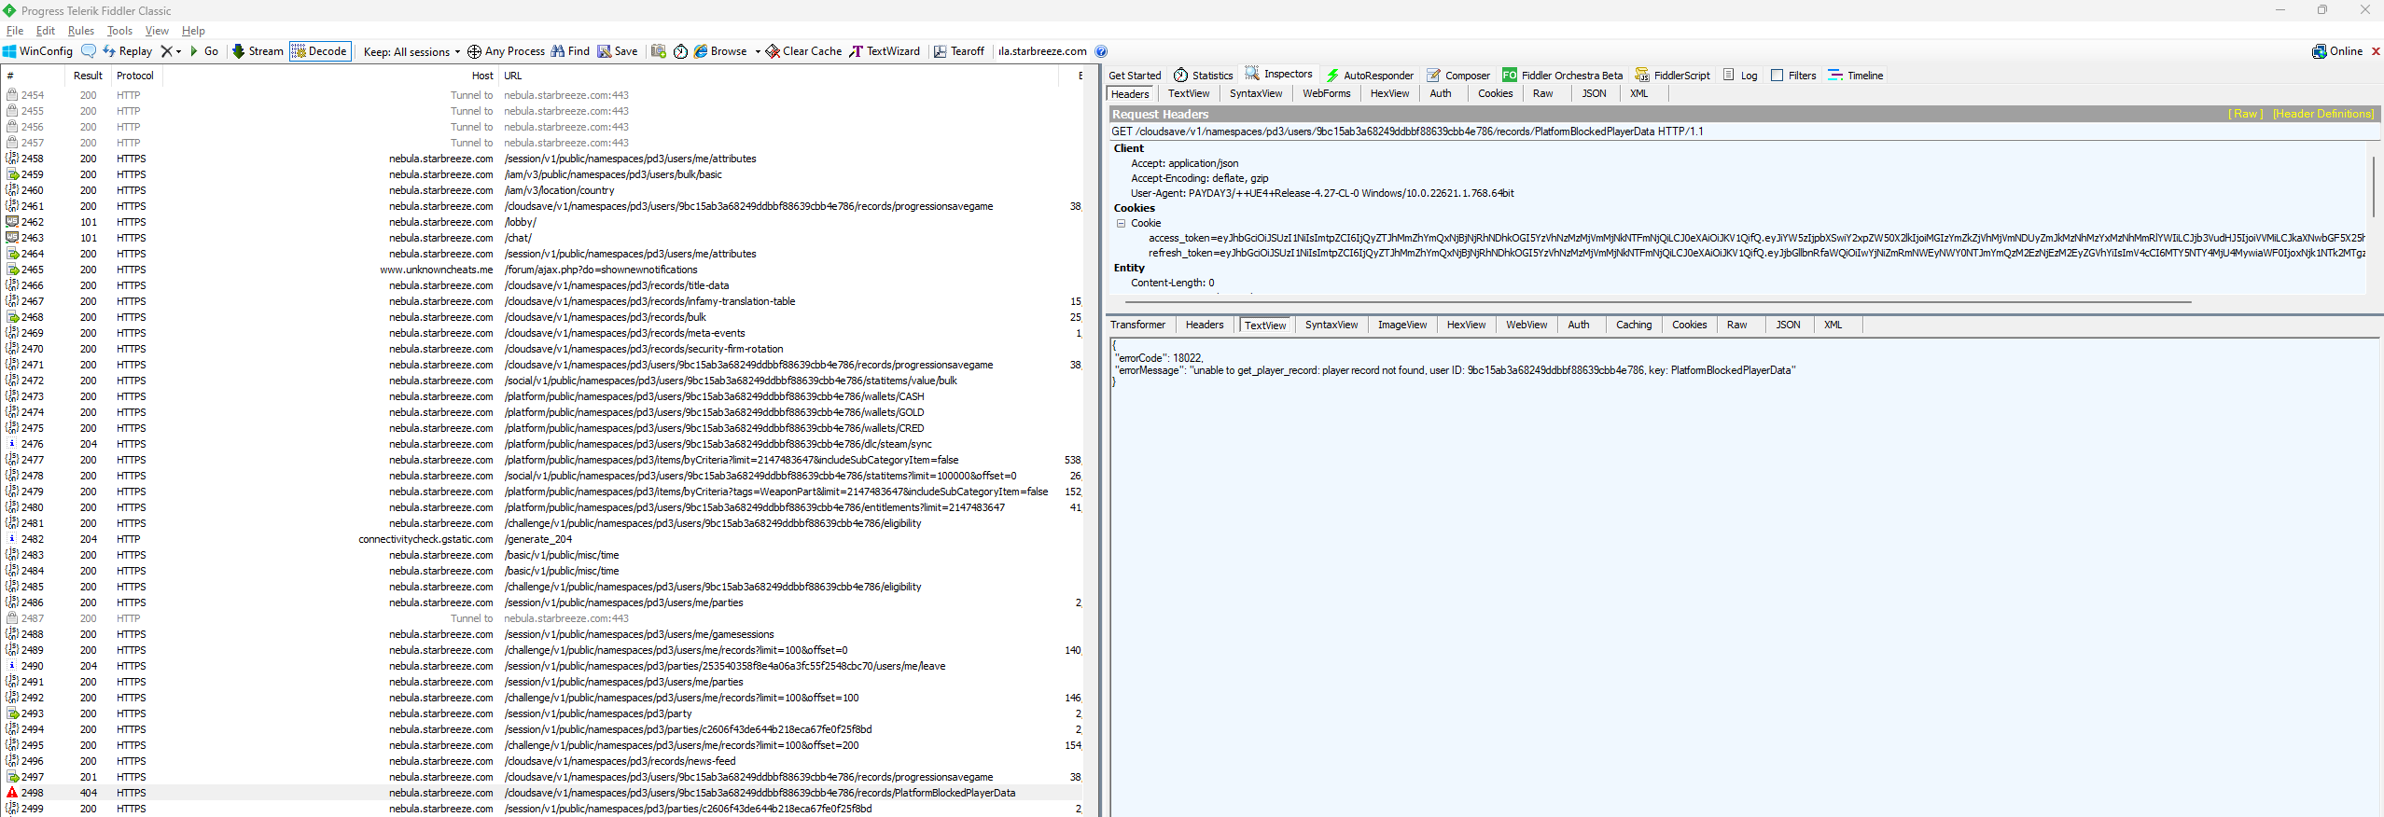Screen dimensions: 2384x817
Task: Select the request WebForms tab
Action: (1327, 93)
